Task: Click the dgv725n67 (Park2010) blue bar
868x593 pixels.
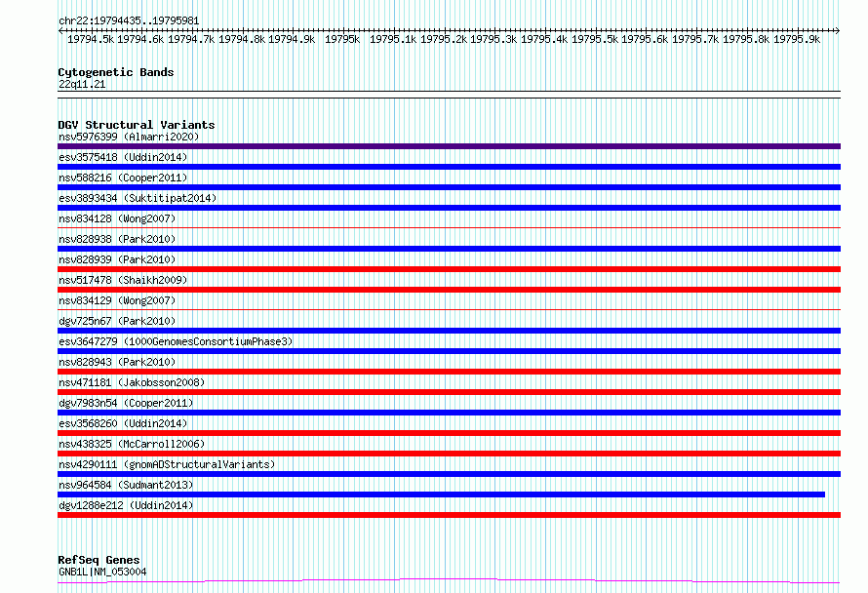Action: pyautogui.click(x=449, y=331)
